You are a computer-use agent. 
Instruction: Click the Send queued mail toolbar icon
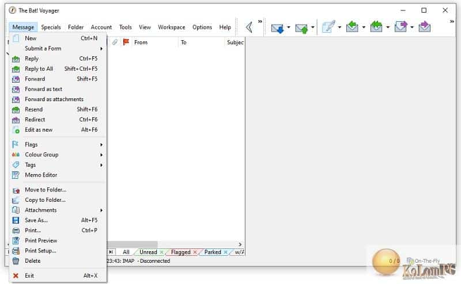coord(301,28)
